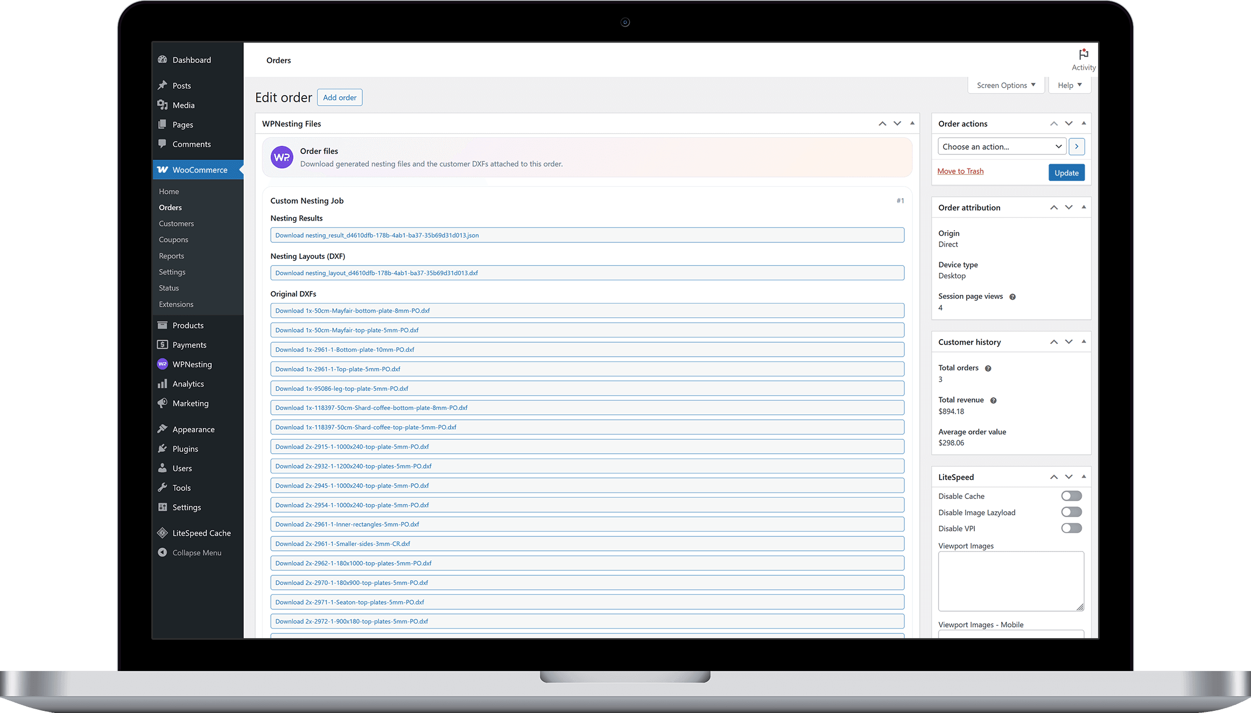This screenshot has height=713, width=1251.
Task: Click the WPNesting sidebar logo icon
Action: click(162, 364)
